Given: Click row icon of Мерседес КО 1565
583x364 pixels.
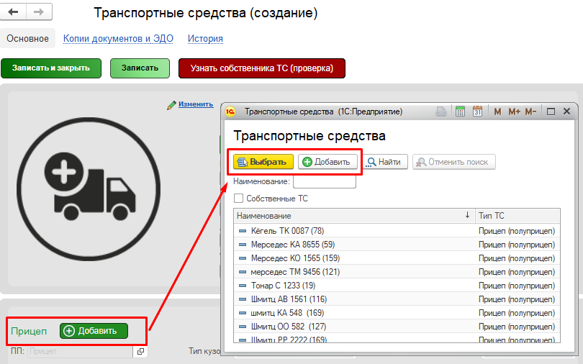Looking at the screenshot, I should click(x=243, y=258).
